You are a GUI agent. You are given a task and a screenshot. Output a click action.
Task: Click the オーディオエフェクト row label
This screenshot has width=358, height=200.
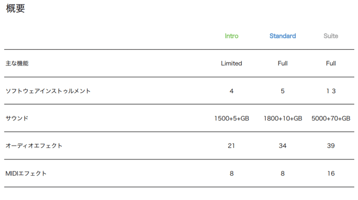click(x=34, y=146)
